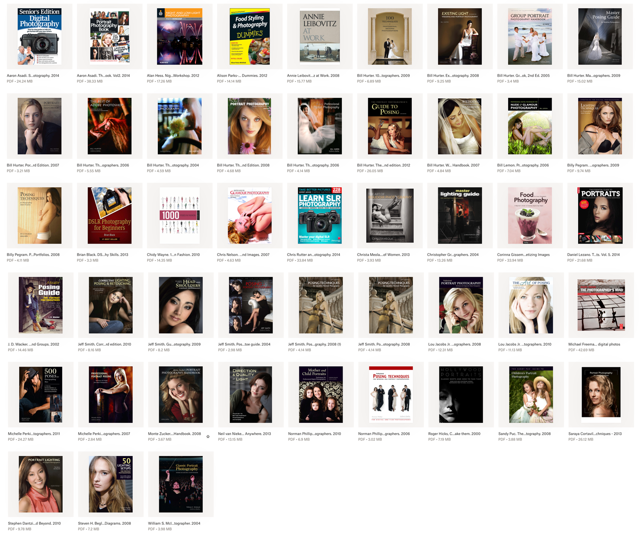640x548 pixels.
Task: Open 50 Lighting Setups book cover
Action: pyautogui.click(x=111, y=484)
